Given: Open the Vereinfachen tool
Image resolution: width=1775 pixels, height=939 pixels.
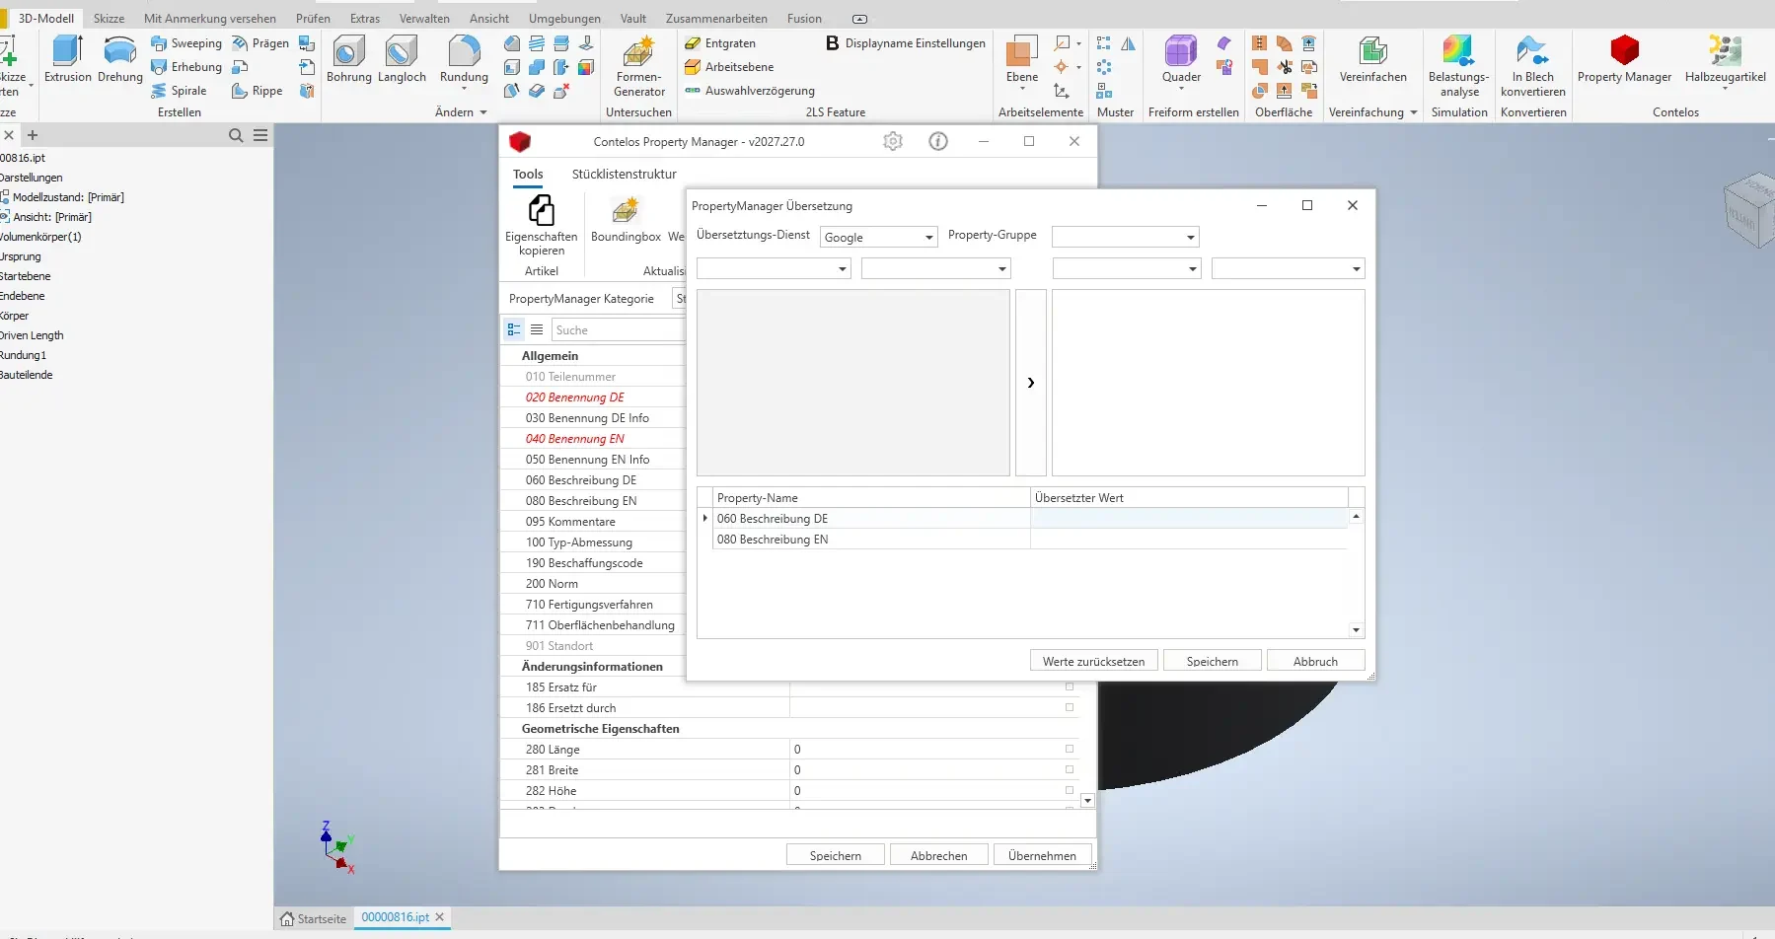Looking at the screenshot, I should 1372,59.
